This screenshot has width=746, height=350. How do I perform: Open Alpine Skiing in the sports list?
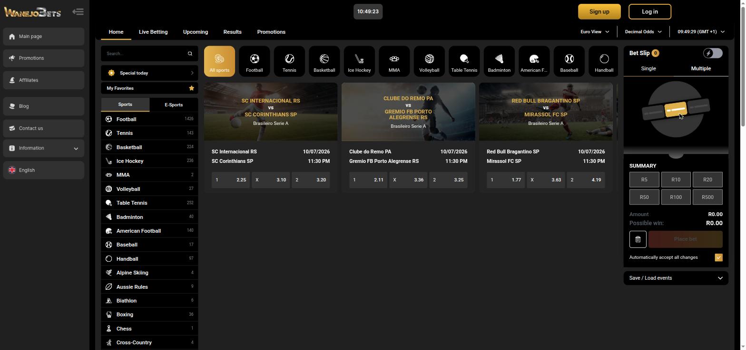(x=149, y=273)
